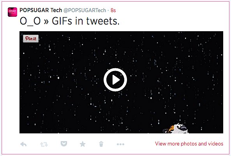Open the POPSUGAR Tech profile avatar
The width and height of the screenshot is (231, 156).
click(x=12, y=12)
